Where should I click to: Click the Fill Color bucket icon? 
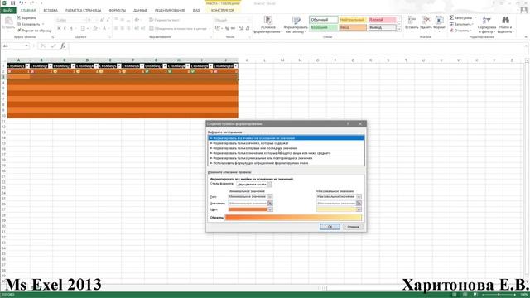pyautogui.click(x=95, y=29)
